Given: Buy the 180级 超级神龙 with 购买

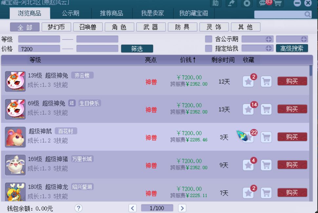Looking at the screenshot, I should point(292,193).
